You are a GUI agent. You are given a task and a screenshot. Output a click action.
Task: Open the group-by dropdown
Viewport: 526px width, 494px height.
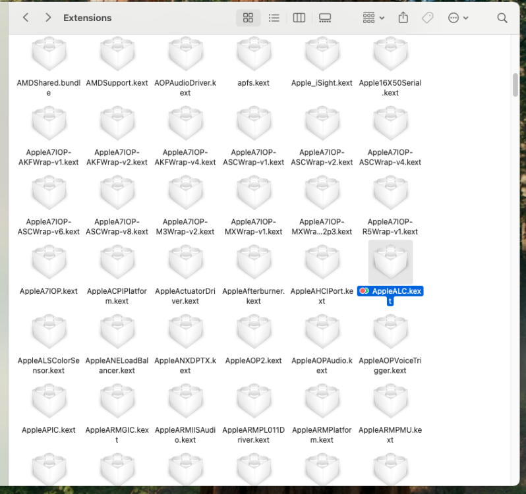point(373,18)
